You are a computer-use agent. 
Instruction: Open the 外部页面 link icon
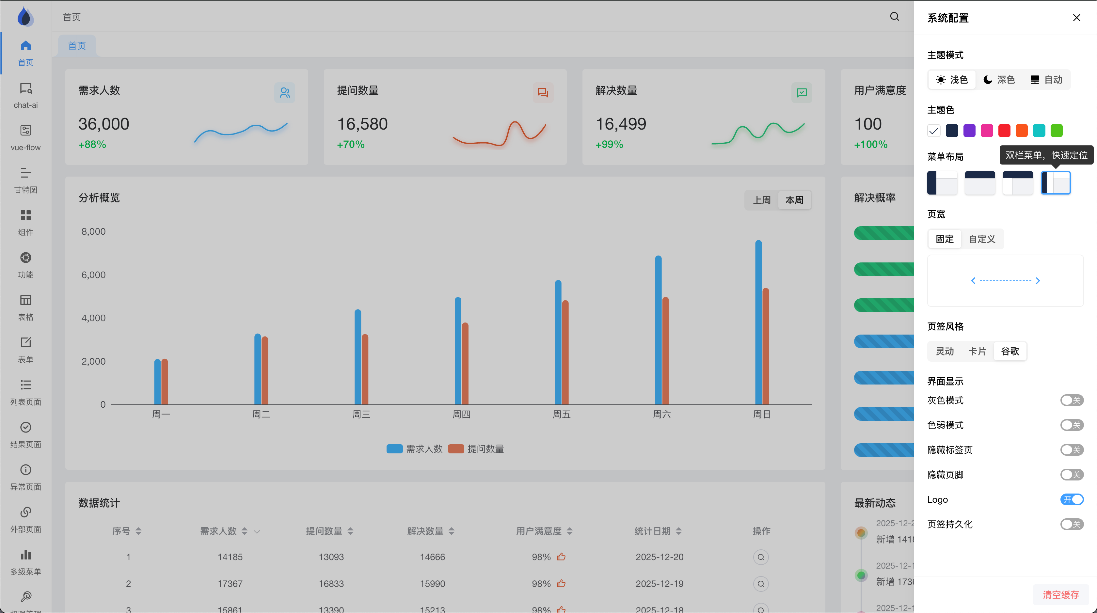(25, 512)
